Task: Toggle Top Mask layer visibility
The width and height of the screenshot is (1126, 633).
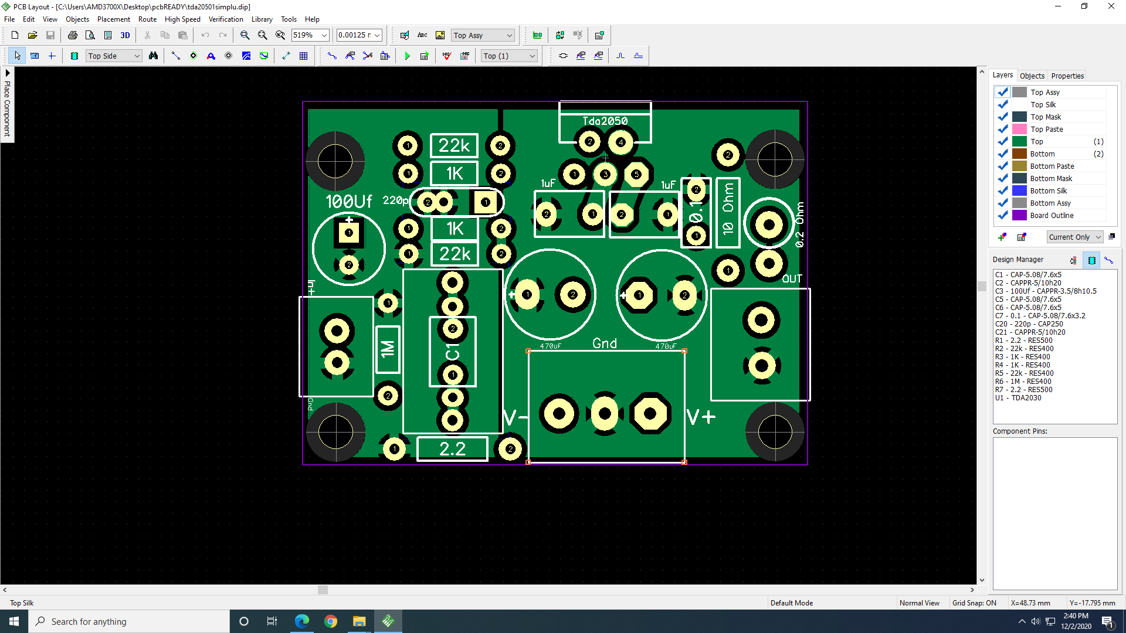Action: click(1003, 117)
